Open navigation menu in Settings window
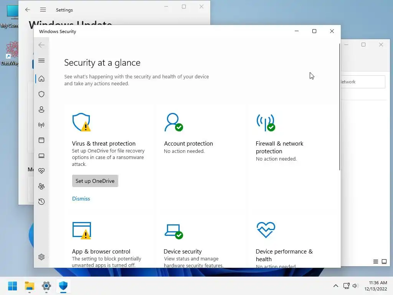 point(43,10)
